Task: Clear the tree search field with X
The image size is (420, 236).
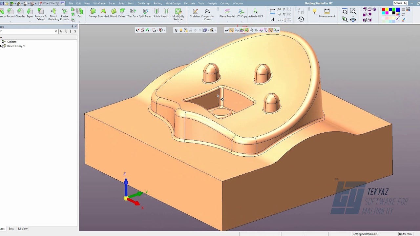Action: (x=56, y=31)
